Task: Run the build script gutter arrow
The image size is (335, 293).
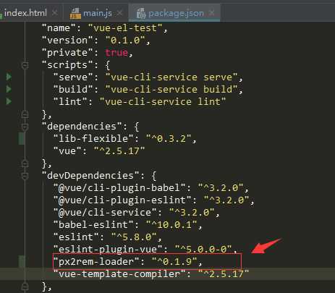Action: pos(9,89)
